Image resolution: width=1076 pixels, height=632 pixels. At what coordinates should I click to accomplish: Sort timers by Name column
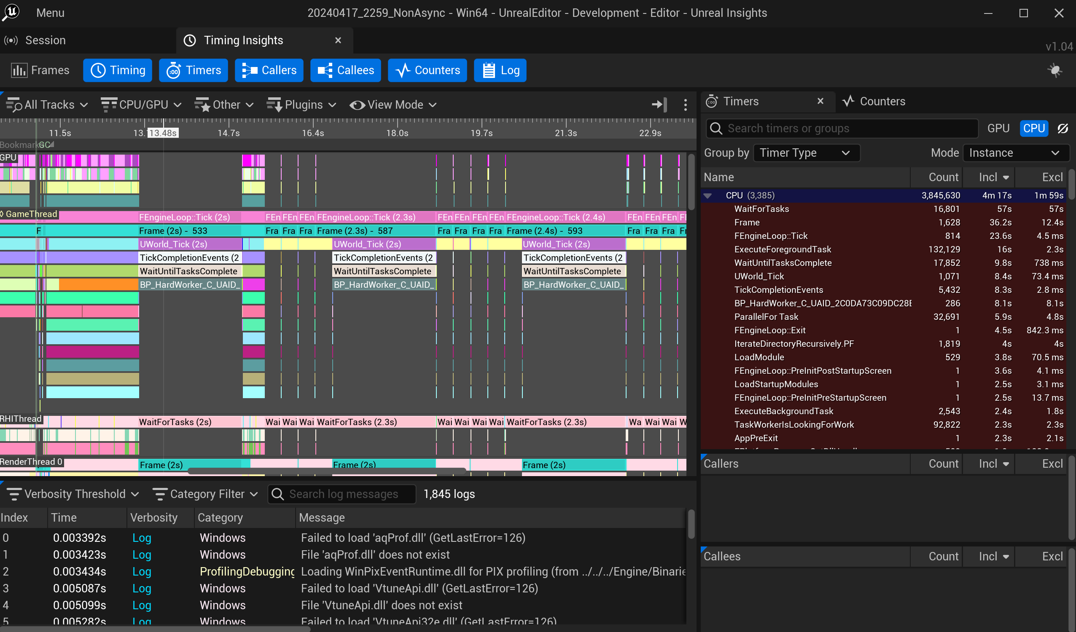point(805,177)
